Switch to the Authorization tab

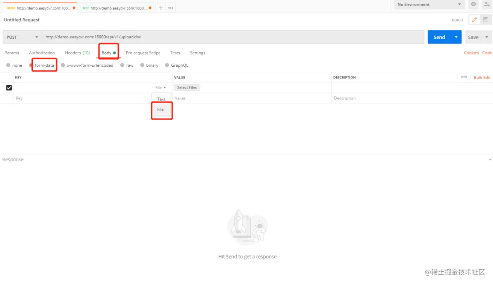click(x=42, y=53)
